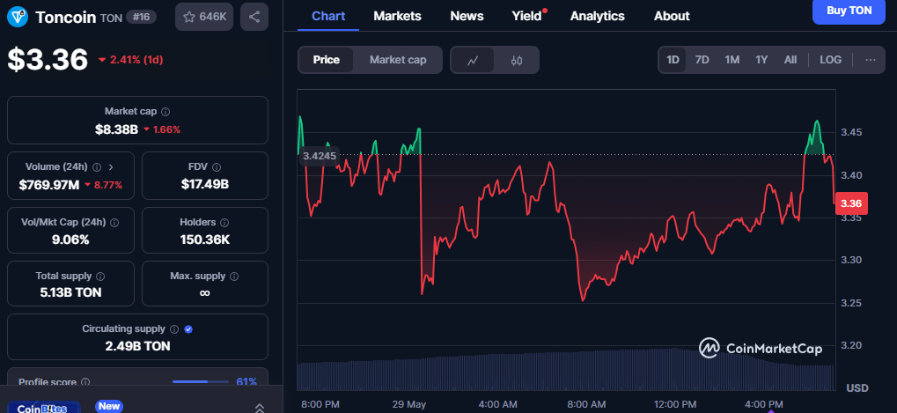Click the CoinMarketCap watermark logo icon
Screen dimensions: 897x413
pos(710,348)
